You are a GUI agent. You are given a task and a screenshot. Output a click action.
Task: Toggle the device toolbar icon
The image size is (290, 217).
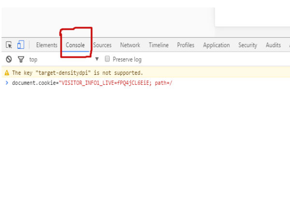(x=20, y=45)
